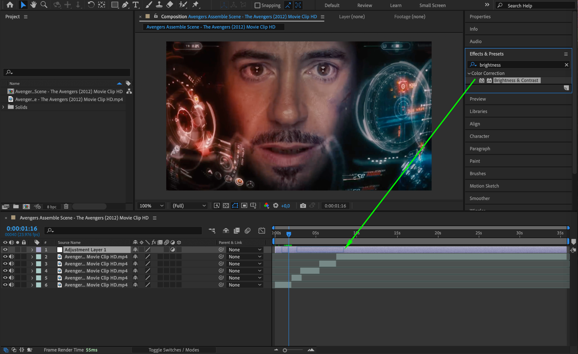Click the timeline zoom slider handle
Screen dimensions: 578x354
(x=285, y=350)
